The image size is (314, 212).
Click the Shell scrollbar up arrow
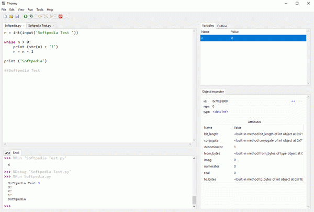pos(194,158)
